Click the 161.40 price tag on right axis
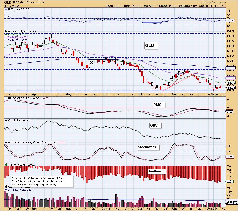Image resolution: width=238 pixels, height=211 pixels. 231,83
